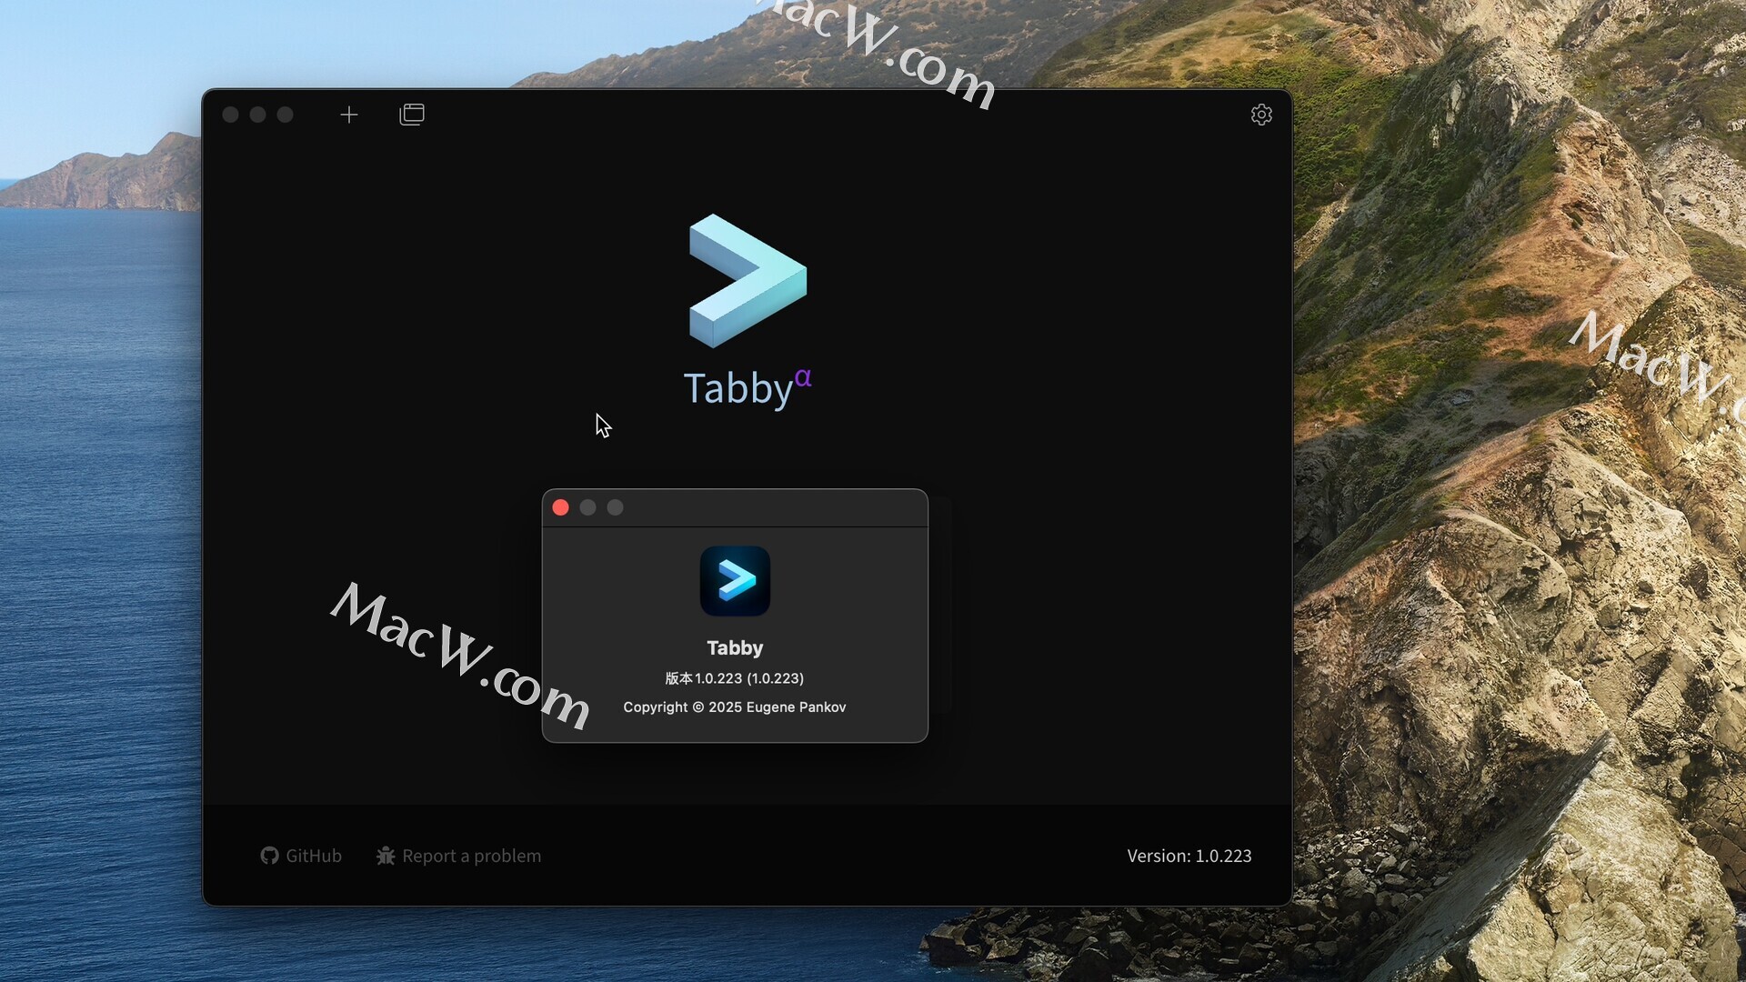Screen dimensions: 1746x982
Task: Click the 版本 1.0.223 version text
Action: [735, 678]
